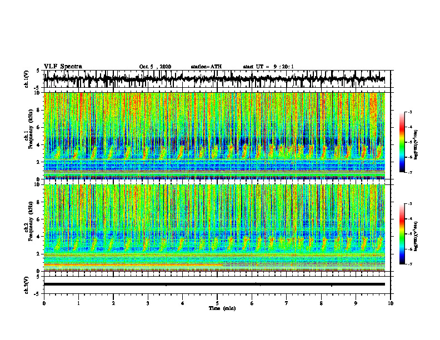Click time axis tick label "0"
The image size is (440, 340).
(x=44, y=303)
